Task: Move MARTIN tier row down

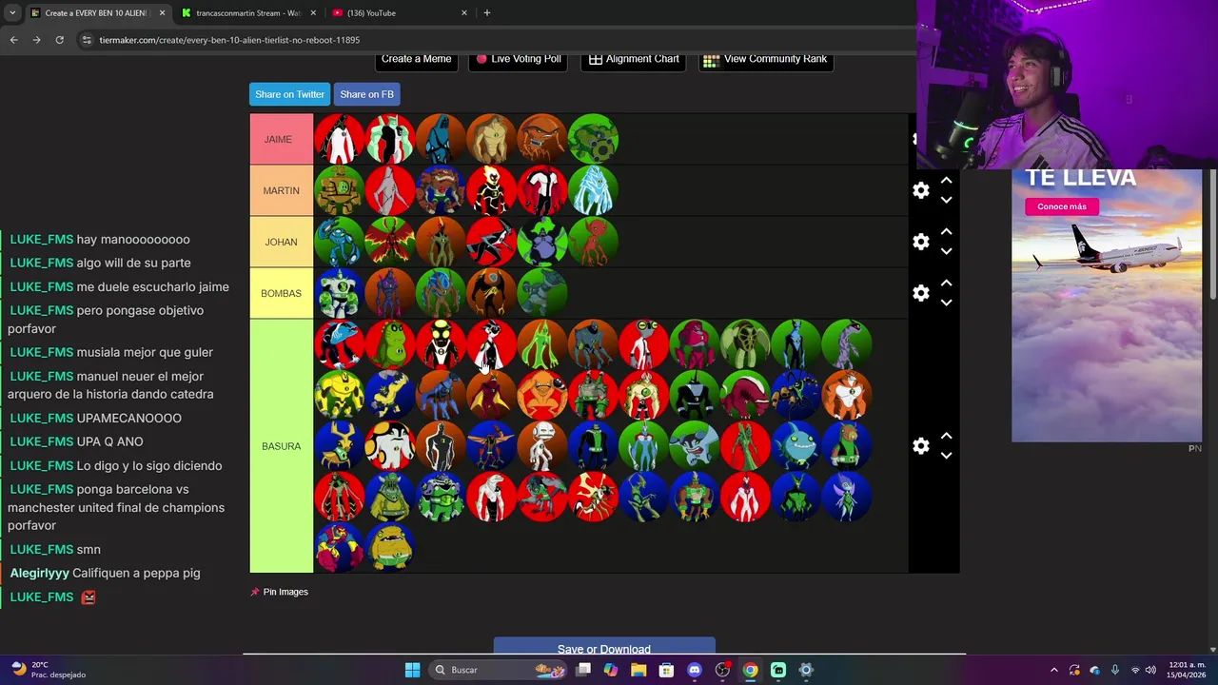Action: (946, 200)
